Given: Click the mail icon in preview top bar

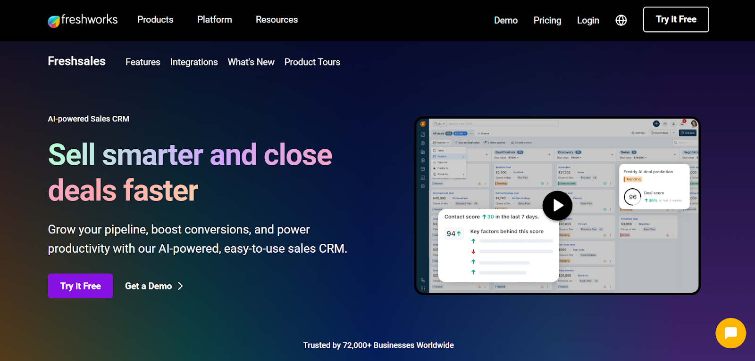Looking at the screenshot, I should tap(665, 124).
